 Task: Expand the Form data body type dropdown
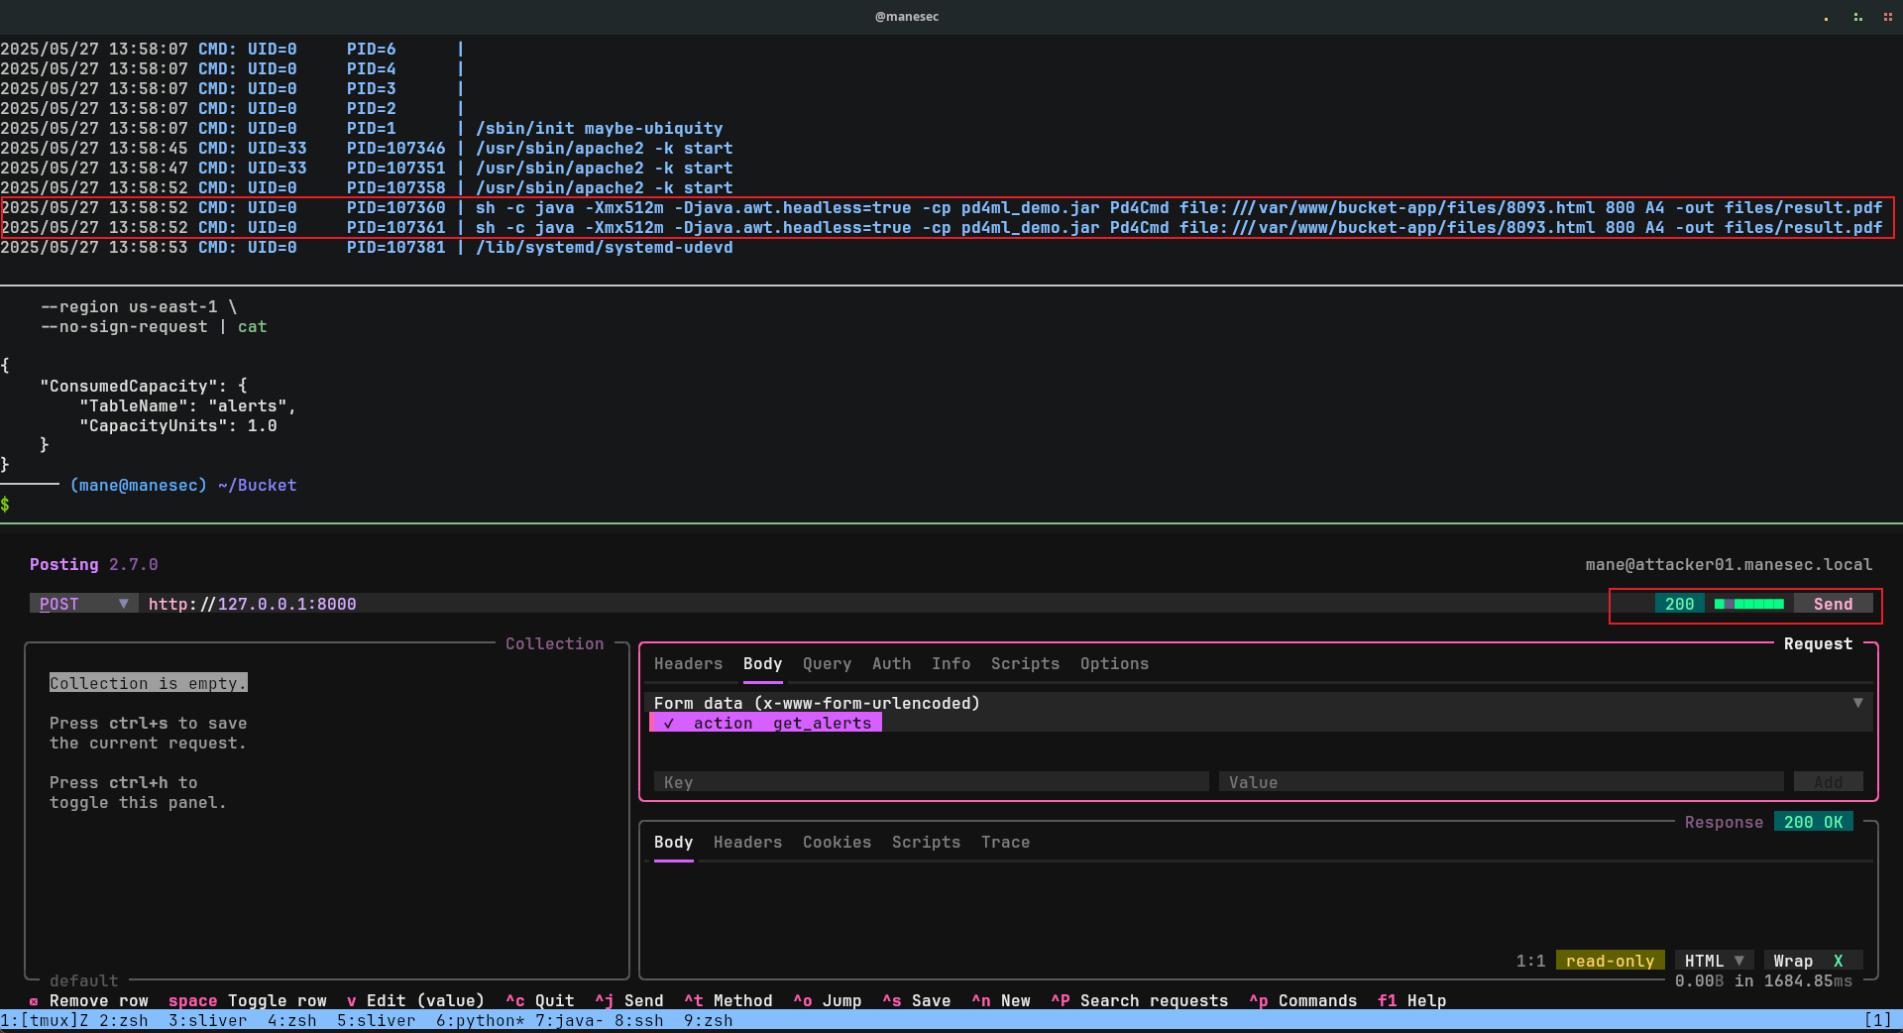[x=1259, y=703]
